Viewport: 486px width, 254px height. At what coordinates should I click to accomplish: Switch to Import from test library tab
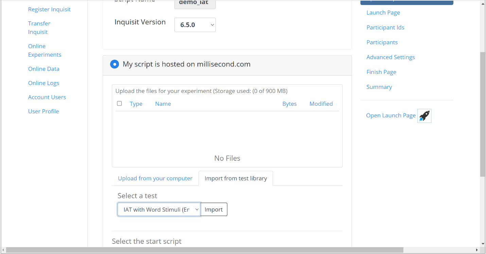236,178
